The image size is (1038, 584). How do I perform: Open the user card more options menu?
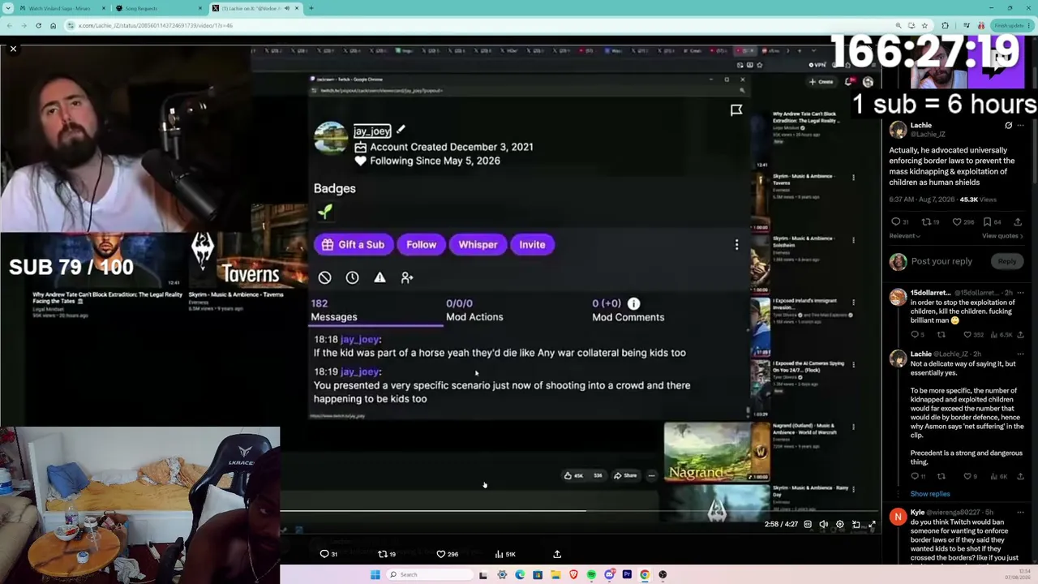[736, 244]
